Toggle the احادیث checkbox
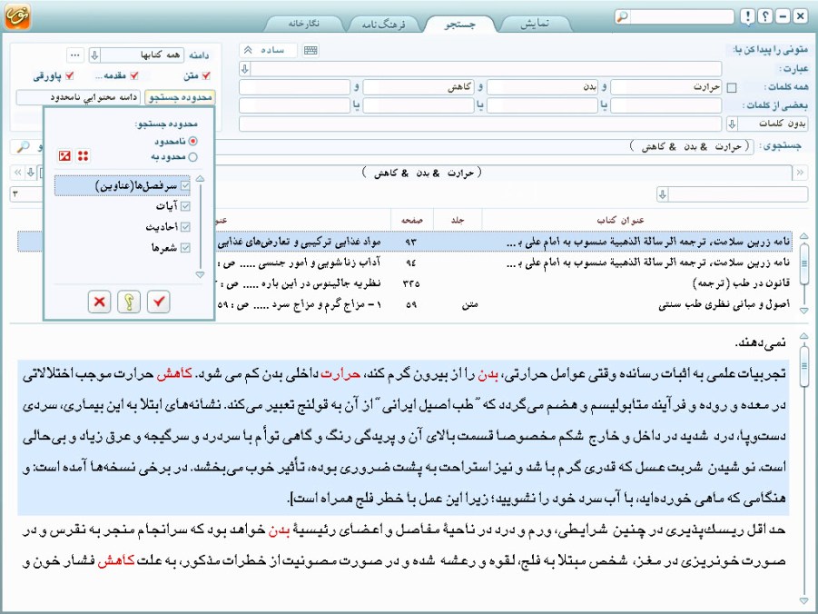Image resolution: width=818 pixels, height=614 pixels. tap(185, 226)
